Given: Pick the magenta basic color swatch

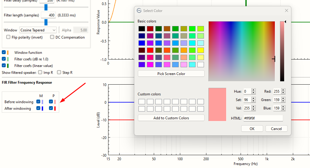Looking at the screenshot, I should tap(150, 65).
